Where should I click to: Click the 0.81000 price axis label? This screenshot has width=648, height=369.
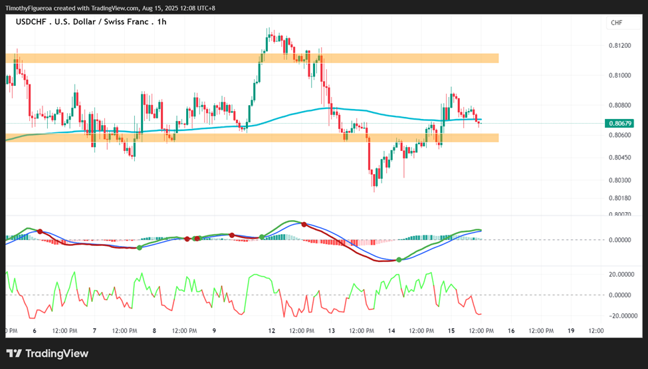tap(620, 75)
